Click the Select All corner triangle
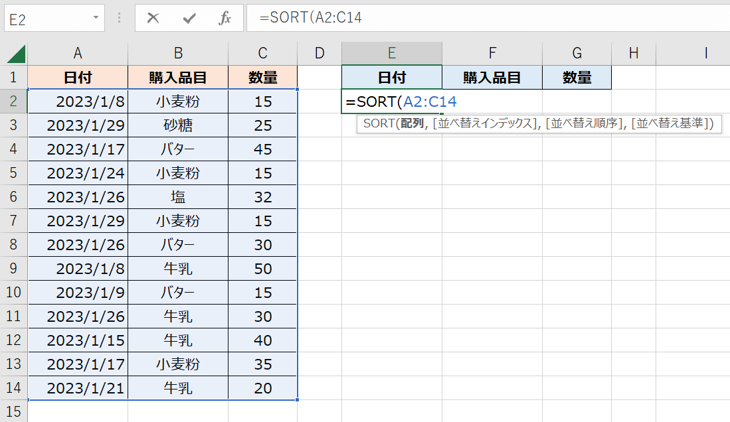This screenshot has width=730, height=422. click(x=15, y=54)
